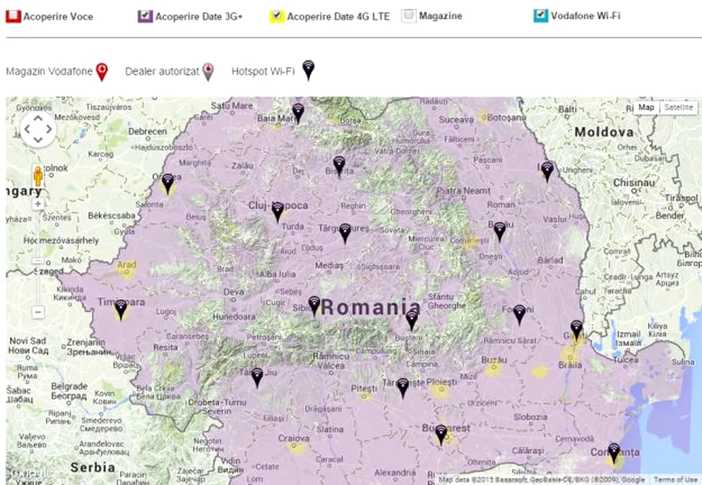
Task: Select the hotspot marker near Cluj-Napoca
Action: (278, 211)
